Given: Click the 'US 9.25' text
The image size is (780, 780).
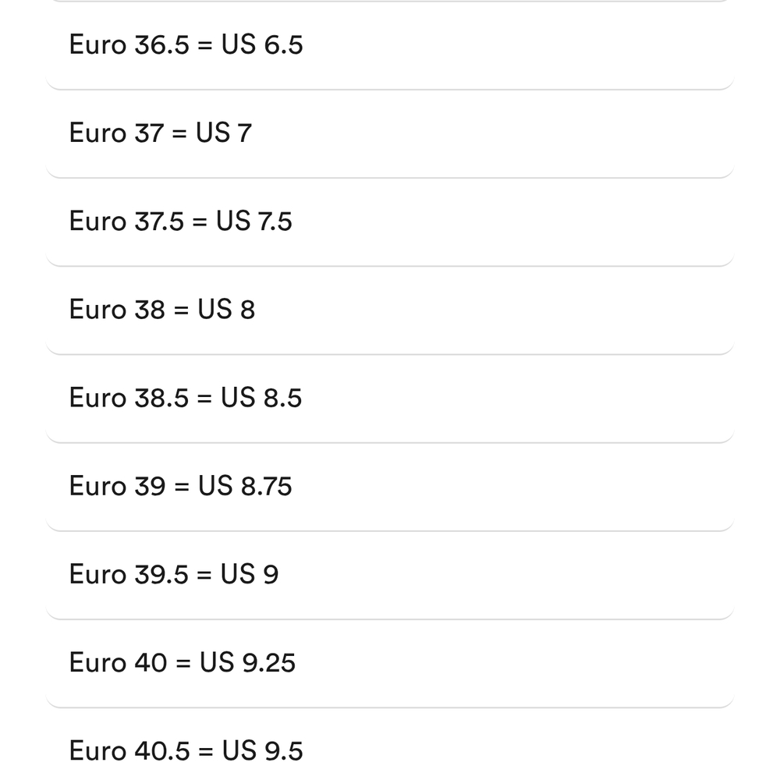Looking at the screenshot, I should coord(247,662).
